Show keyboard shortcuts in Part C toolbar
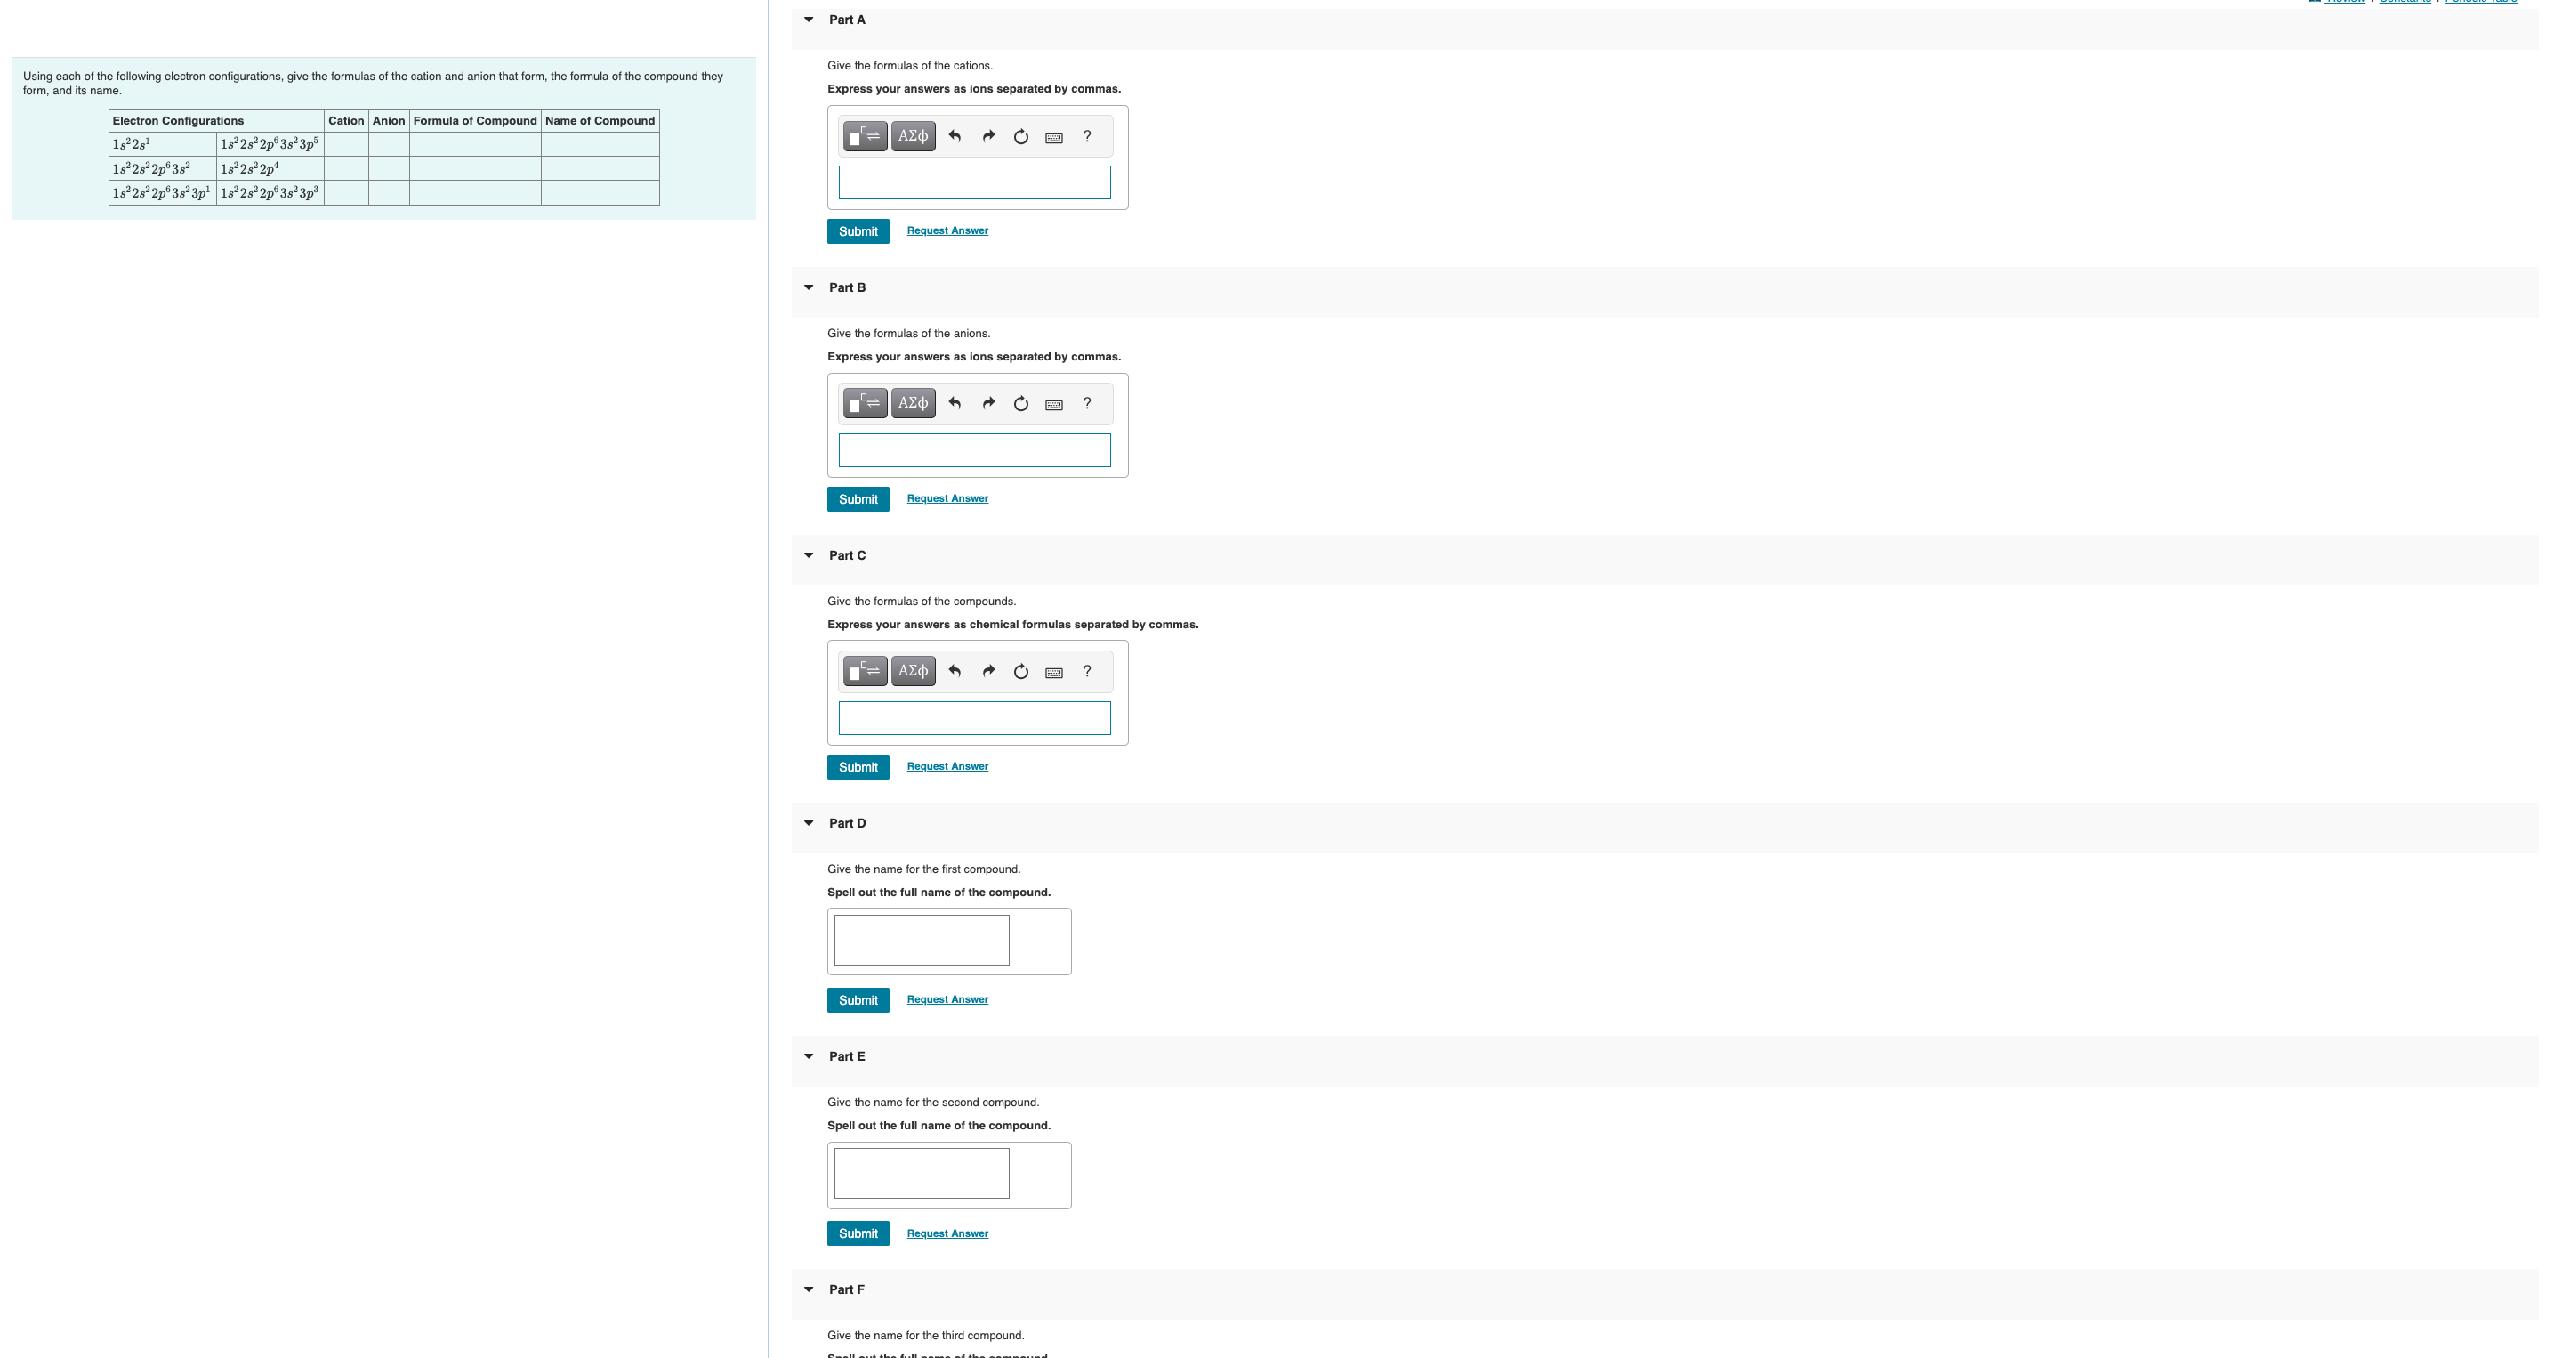Screen dimensions: 2562x1358 [1053, 673]
